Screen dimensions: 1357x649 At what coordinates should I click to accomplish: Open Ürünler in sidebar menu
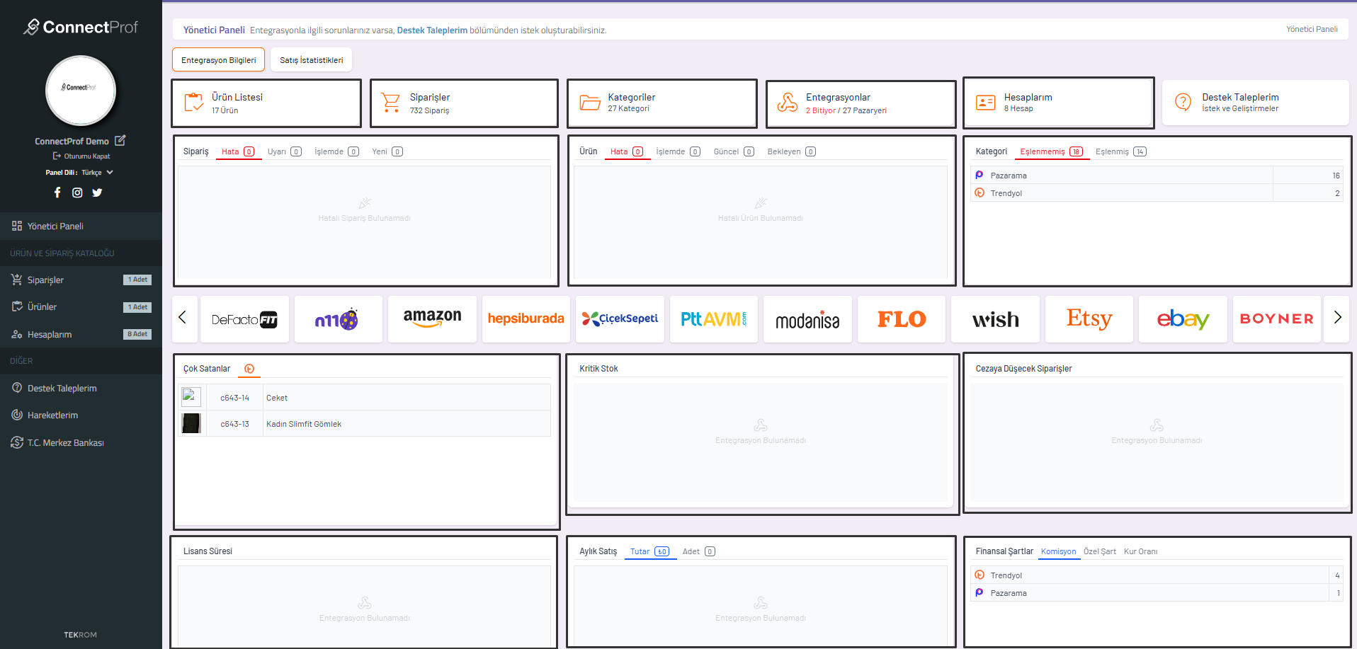point(81,307)
